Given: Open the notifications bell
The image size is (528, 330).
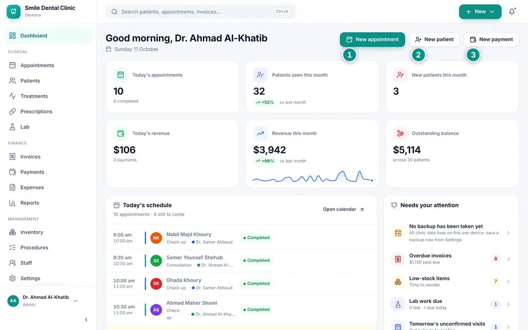Looking at the screenshot, I should 512,12.
